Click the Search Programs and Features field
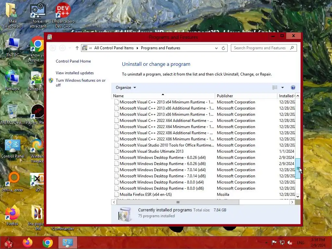Viewport: 332px width, 249px height. (x=264, y=48)
